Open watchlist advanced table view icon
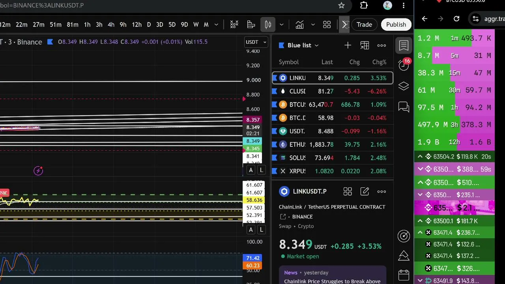This screenshot has height=284, width=505. click(365, 45)
